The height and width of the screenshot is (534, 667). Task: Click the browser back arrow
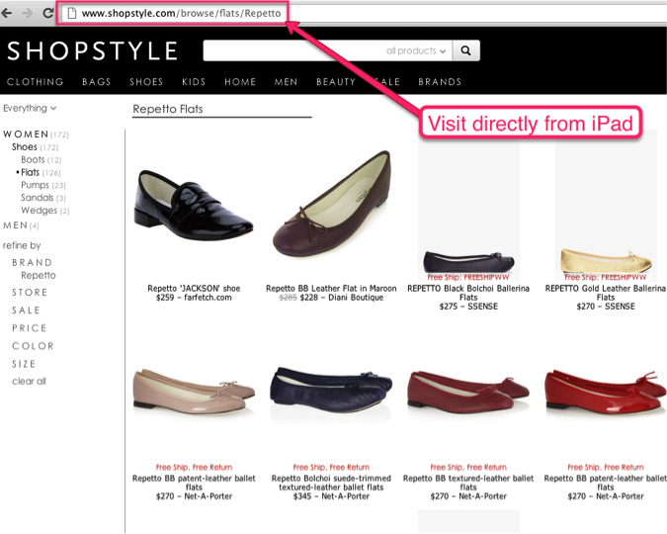[x=8, y=14]
